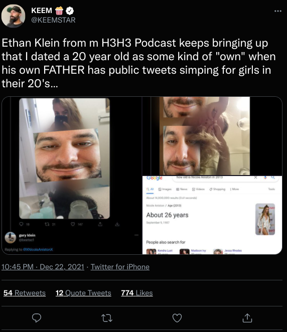Click the Twitter for iPhone source link
The width and height of the screenshot is (287, 332).
click(120, 267)
